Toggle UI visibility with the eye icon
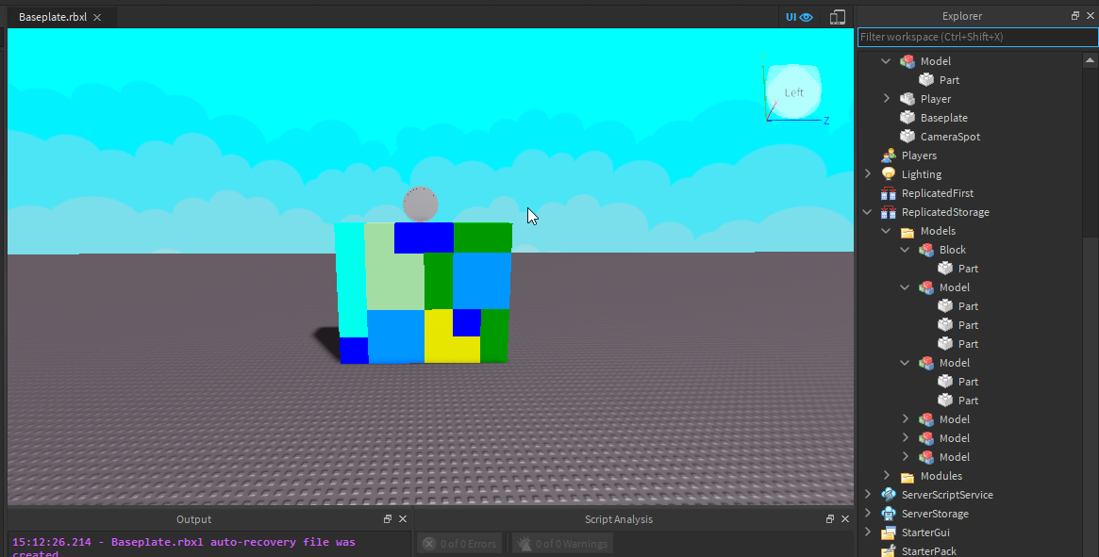The image size is (1099, 557). tap(806, 16)
